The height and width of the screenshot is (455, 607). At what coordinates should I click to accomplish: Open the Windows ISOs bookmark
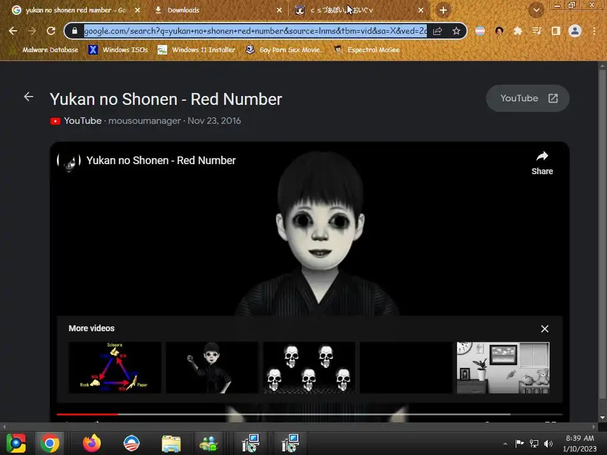119,50
